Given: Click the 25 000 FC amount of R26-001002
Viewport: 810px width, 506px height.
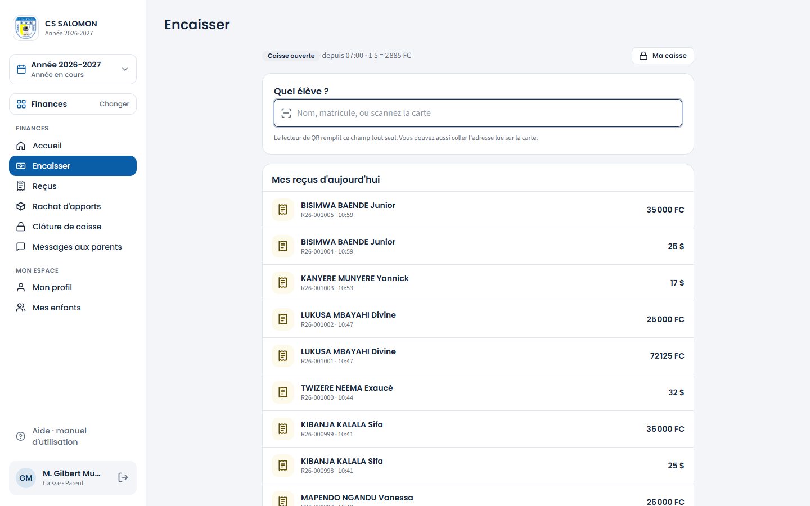Looking at the screenshot, I should pos(665,319).
